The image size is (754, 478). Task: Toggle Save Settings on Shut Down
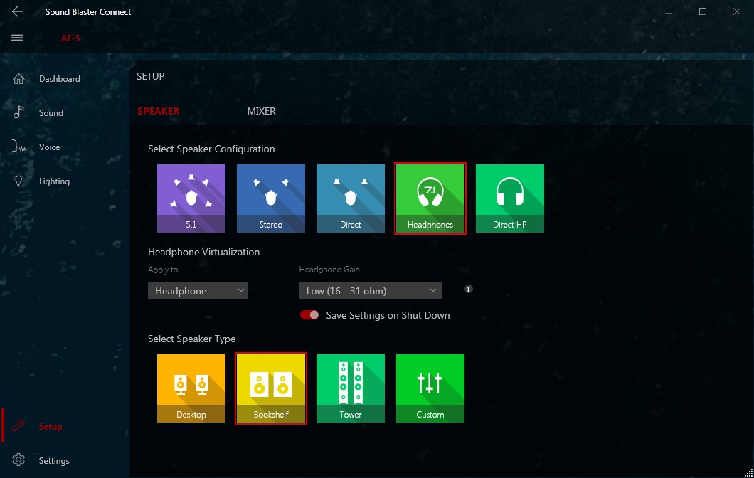pyautogui.click(x=309, y=315)
